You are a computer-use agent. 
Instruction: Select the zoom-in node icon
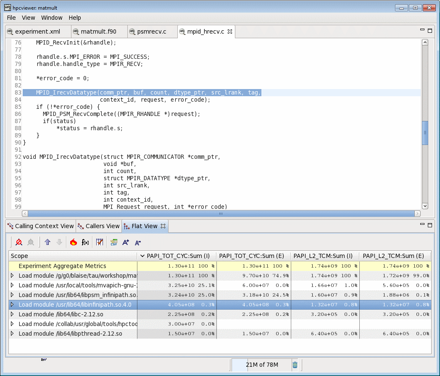pos(18,242)
